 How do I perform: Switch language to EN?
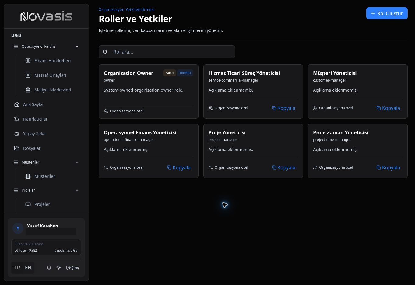point(28,268)
